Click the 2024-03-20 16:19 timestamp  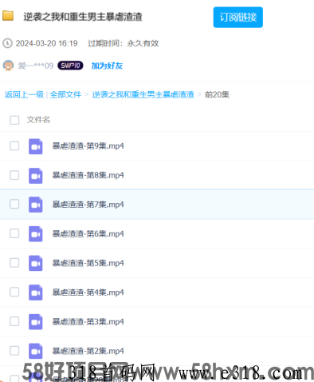(46, 43)
